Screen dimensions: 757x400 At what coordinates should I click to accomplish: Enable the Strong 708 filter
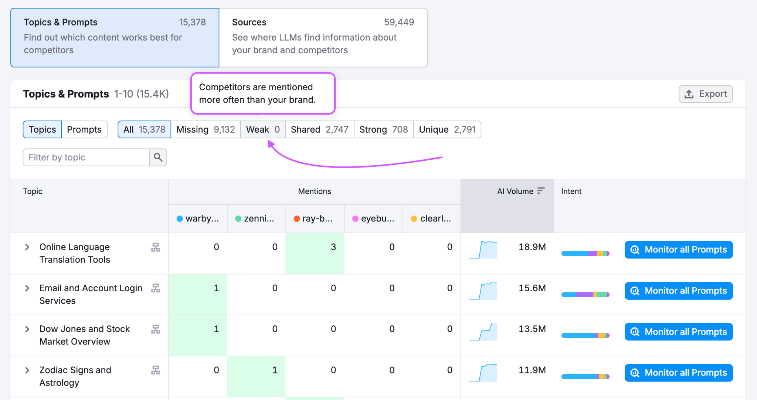click(x=384, y=129)
